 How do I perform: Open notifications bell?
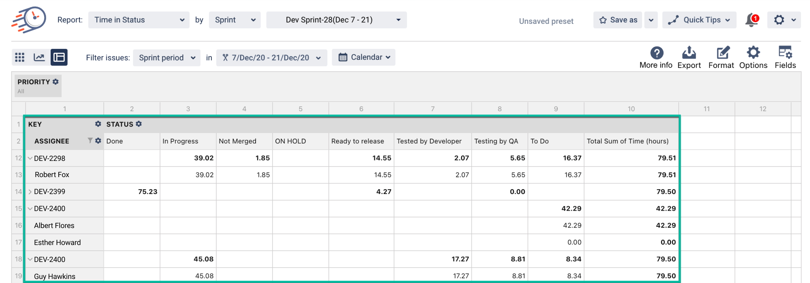pos(751,20)
